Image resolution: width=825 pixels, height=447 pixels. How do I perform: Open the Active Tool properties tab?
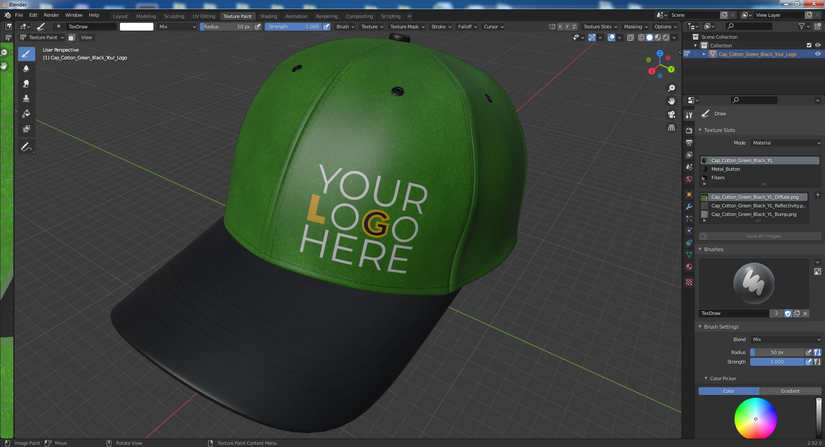(689, 115)
